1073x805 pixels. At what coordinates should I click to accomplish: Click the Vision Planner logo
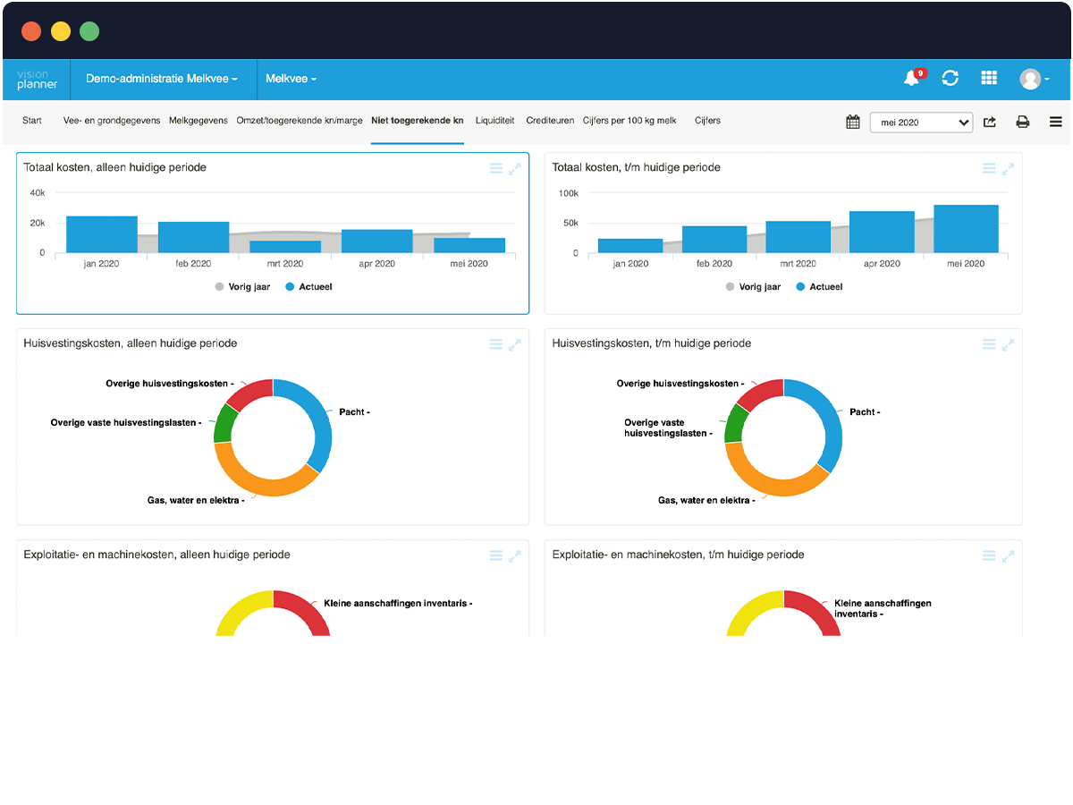coord(37,79)
